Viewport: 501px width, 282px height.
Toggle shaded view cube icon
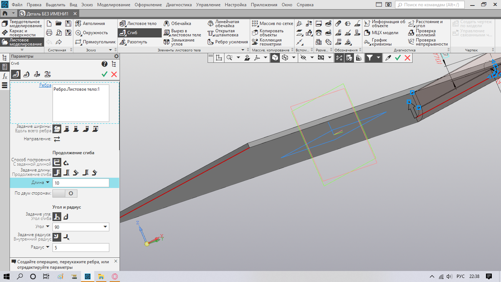click(x=275, y=58)
